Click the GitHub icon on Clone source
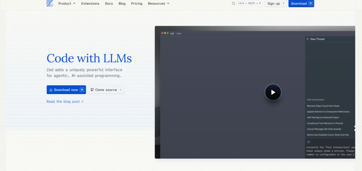The image size is (362, 171). pyautogui.click(x=92, y=90)
